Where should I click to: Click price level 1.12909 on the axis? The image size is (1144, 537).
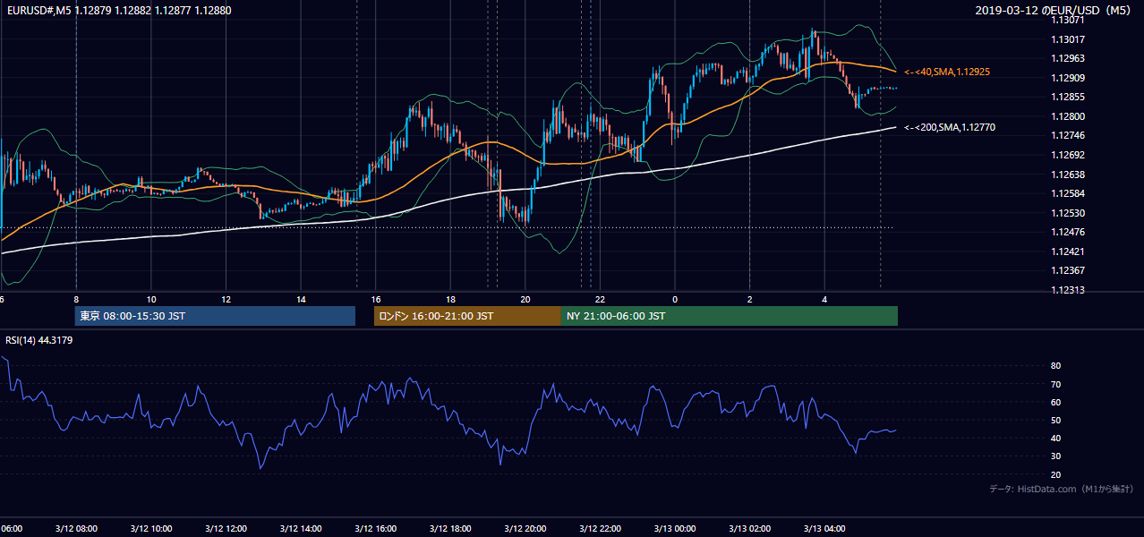1068,78
